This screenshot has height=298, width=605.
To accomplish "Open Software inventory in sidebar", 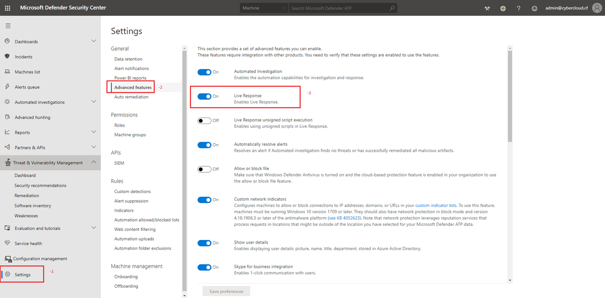I will click(33, 206).
